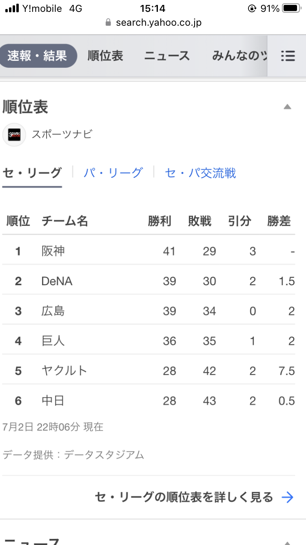Select the セ・リーグ standings tab
Screen dimensions: 306x545
click(x=32, y=173)
